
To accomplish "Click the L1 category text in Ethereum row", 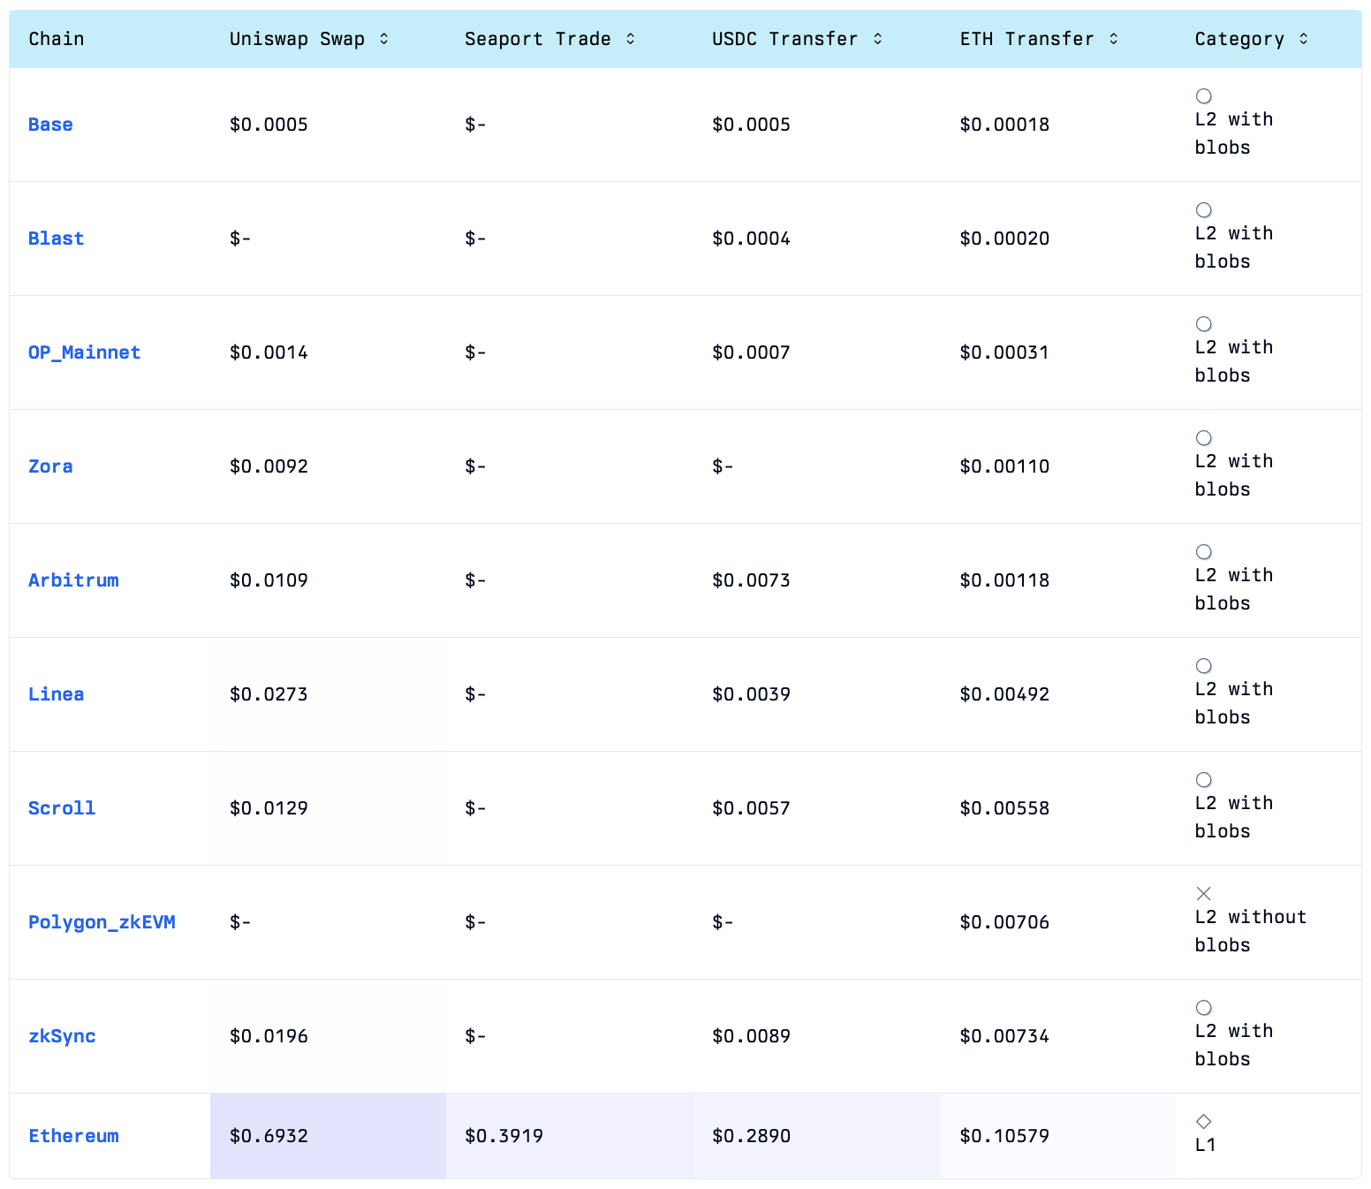I will coord(1206,1145).
